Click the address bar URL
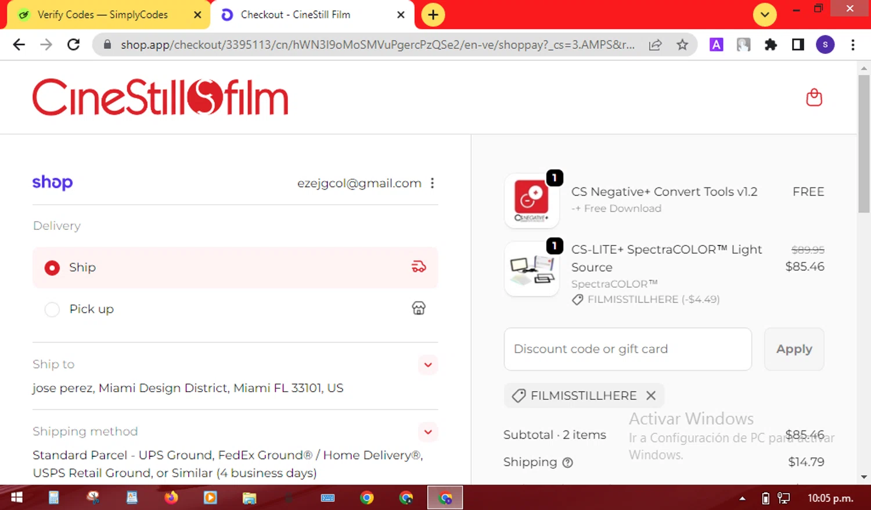The height and width of the screenshot is (510, 871). (x=377, y=45)
